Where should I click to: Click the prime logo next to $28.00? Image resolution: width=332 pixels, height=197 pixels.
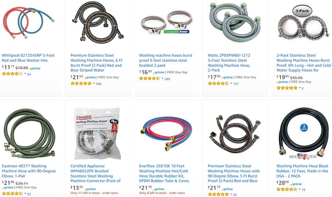pos(296,184)
